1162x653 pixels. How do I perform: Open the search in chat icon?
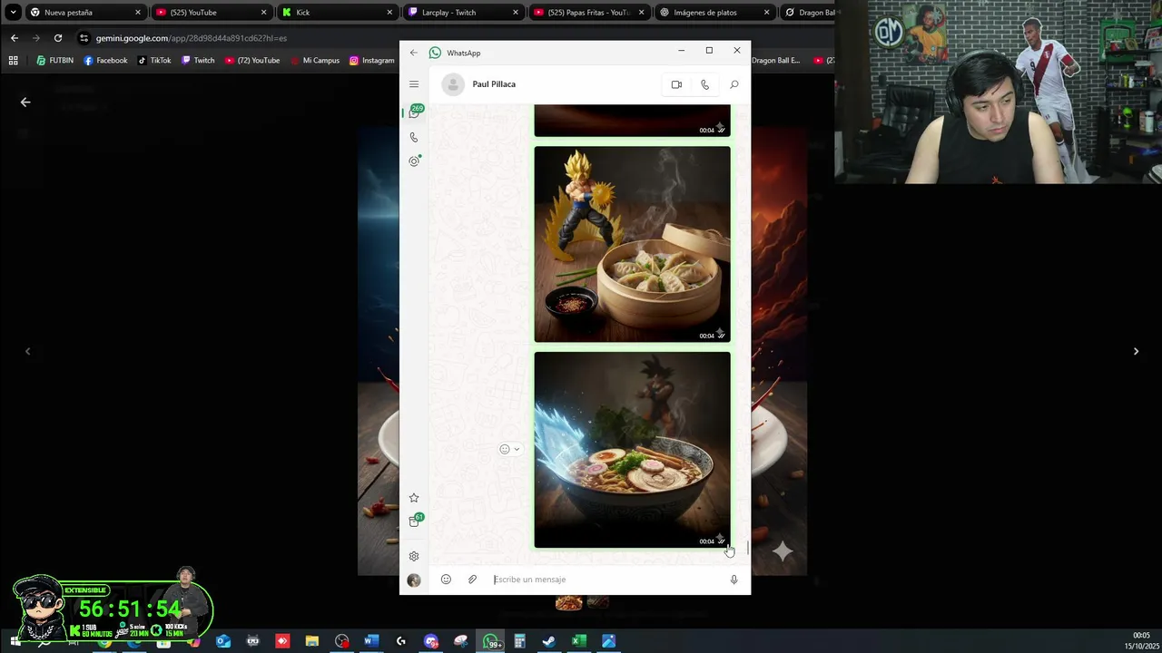(x=734, y=84)
